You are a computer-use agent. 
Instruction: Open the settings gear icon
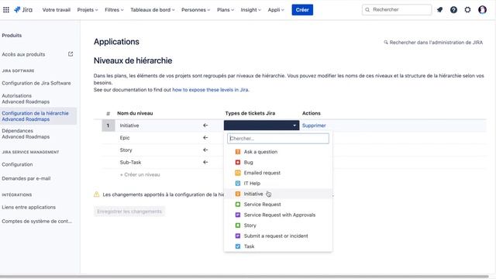[x=467, y=10]
